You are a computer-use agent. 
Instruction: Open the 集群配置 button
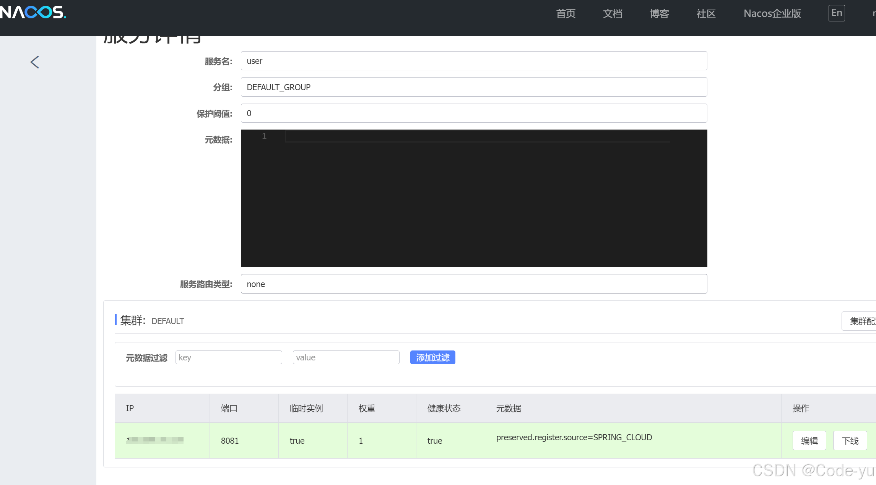coord(859,321)
